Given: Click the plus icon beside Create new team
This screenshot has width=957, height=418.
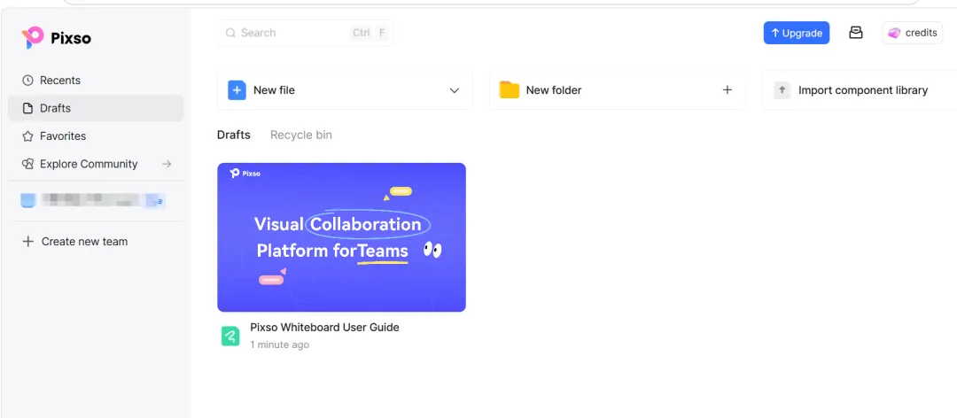Looking at the screenshot, I should [27, 242].
